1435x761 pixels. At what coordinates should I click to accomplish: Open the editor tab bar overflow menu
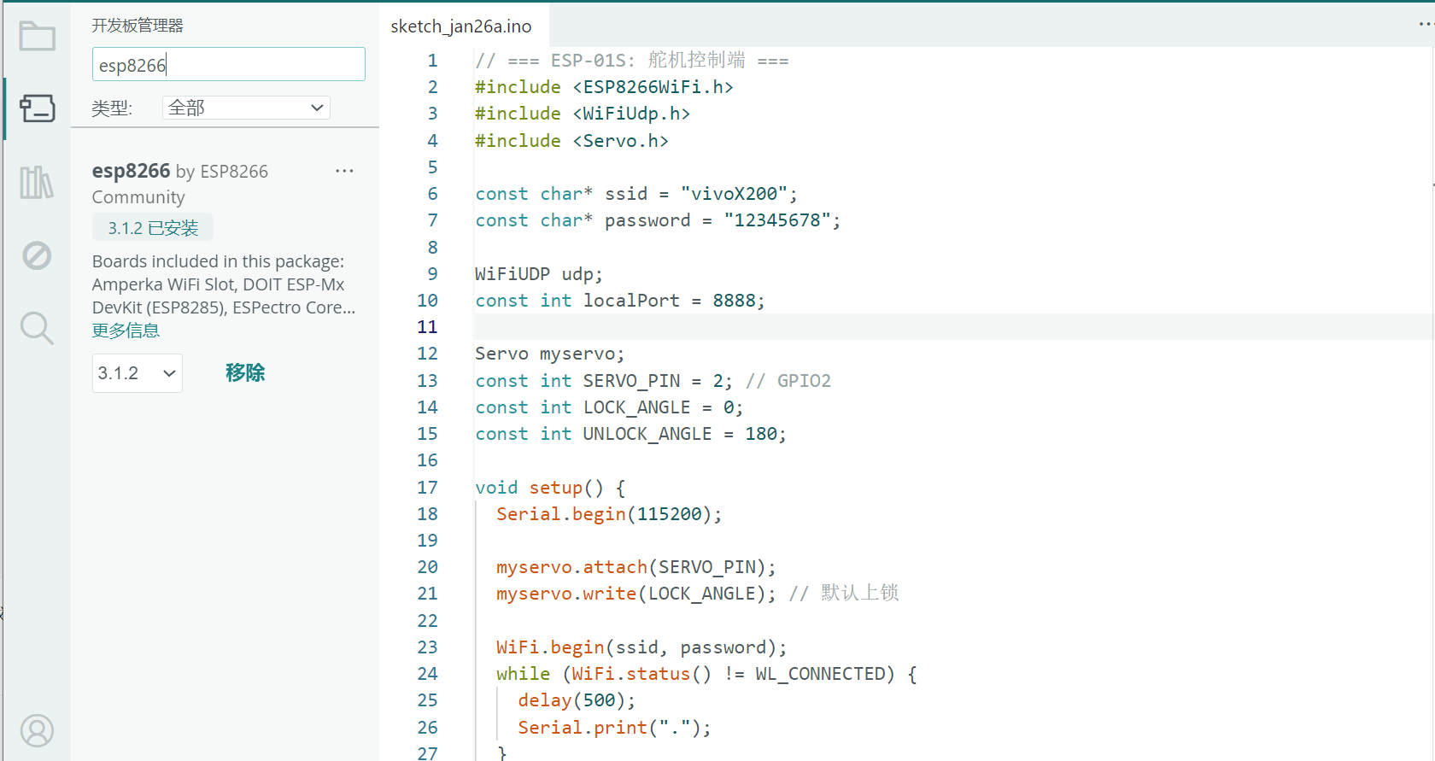pyautogui.click(x=1426, y=25)
